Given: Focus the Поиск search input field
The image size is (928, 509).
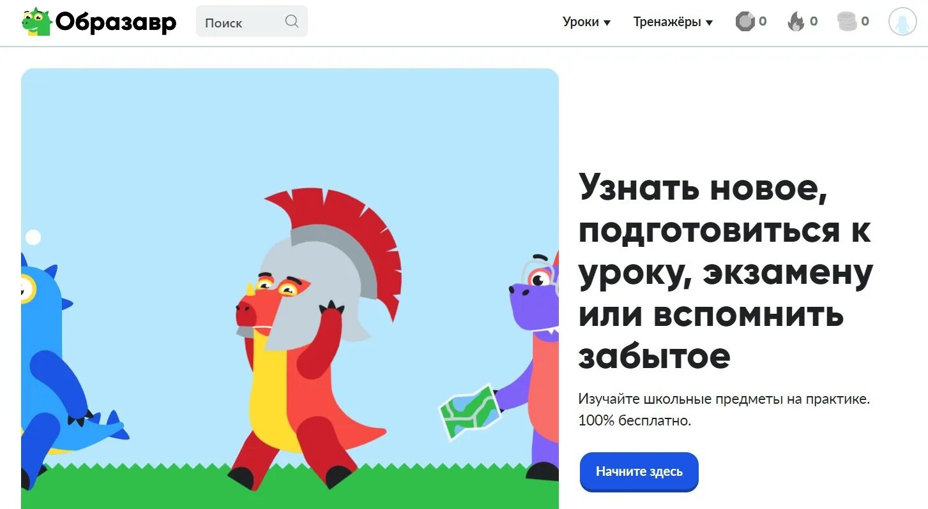Looking at the screenshot, I should pos(252,21).
